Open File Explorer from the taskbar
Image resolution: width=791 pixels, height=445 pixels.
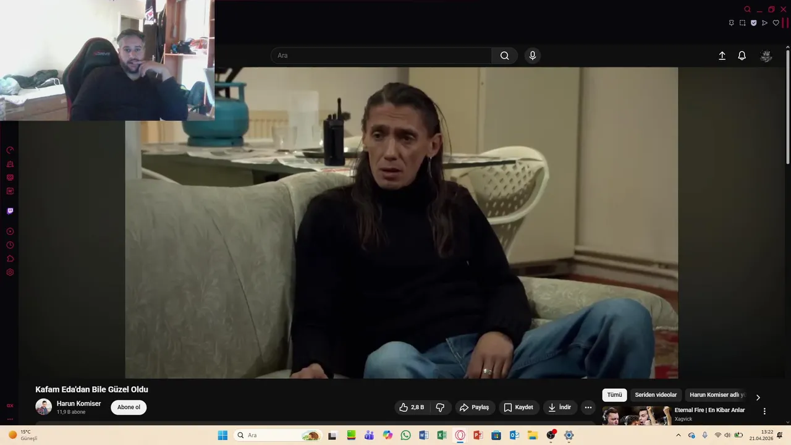532,435
